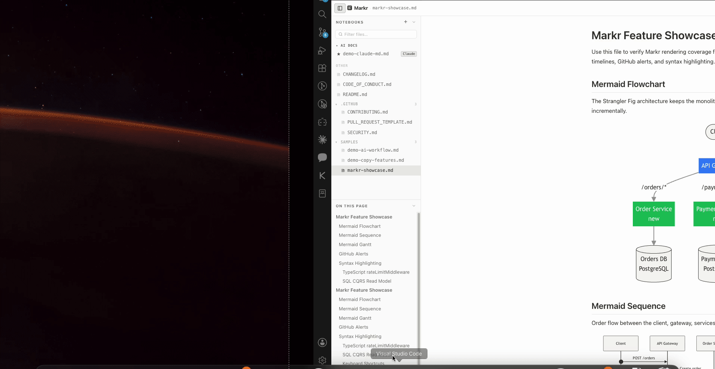Image resolution: width=715 pixels, height=369 pixels.
Task: Open the Manage gear icon
Action: point(322,360)
